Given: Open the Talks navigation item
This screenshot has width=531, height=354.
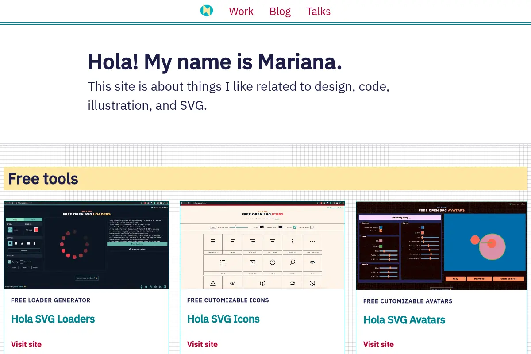Looking at the screenshot, I should coord(319,12).
